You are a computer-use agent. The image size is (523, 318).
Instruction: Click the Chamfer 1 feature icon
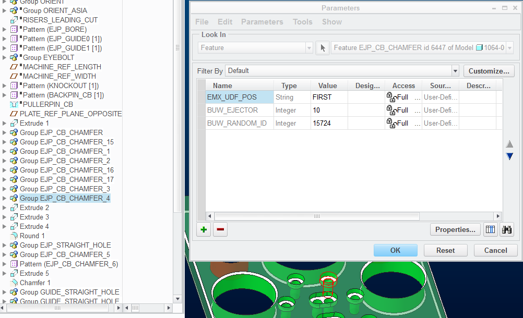[14, 283]
